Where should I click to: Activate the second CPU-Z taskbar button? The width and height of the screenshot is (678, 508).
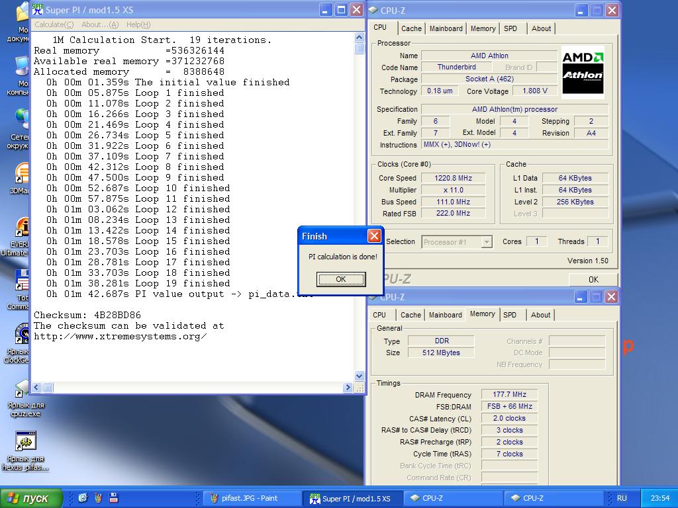tap(554, 498)
